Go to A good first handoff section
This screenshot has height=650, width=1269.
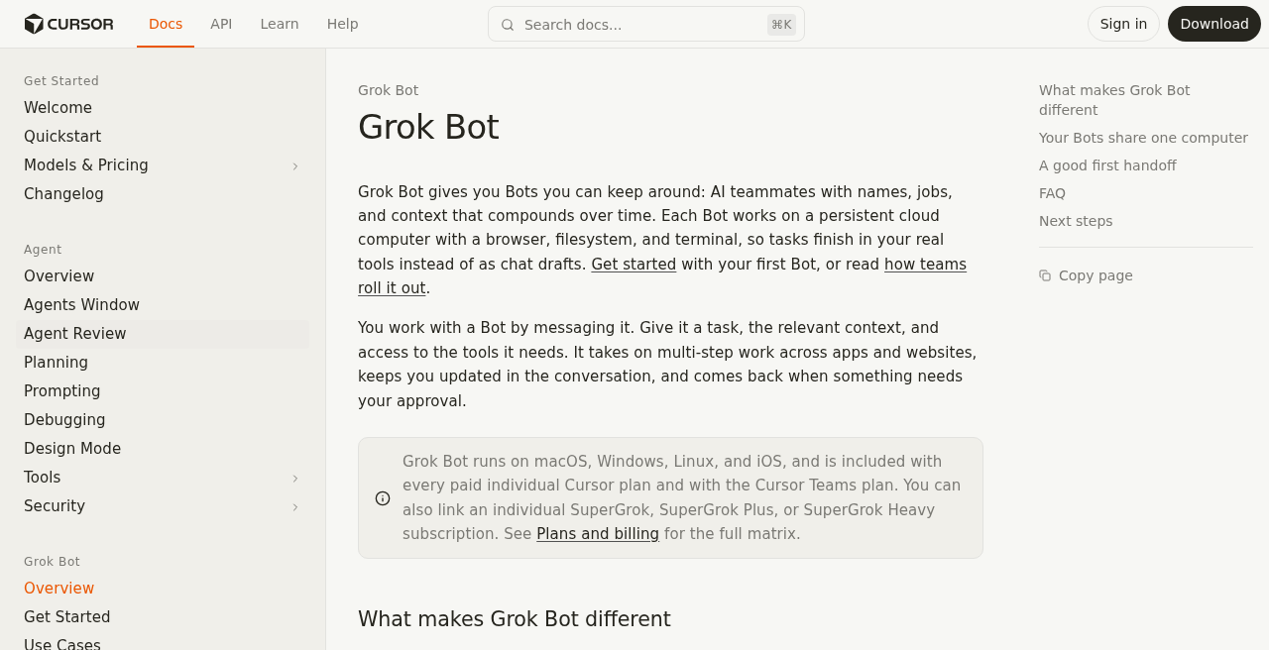tap(1107, 165)
